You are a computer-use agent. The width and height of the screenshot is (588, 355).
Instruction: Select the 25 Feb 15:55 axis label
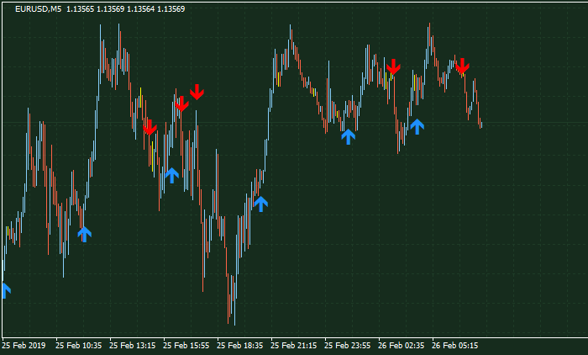[186, 345]
